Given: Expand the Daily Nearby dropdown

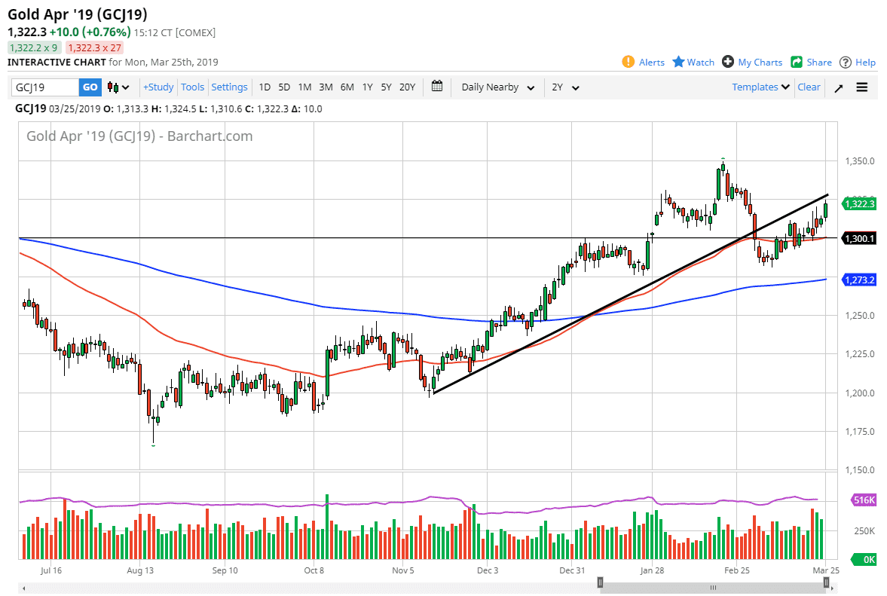Looking at the screenshot, I should pyautogui.click(x=498, y=87).
